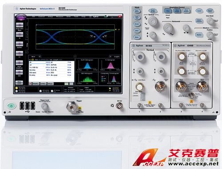This screenshot has width=222, height=169.
Task: Collapse the sidebar with the circled chevron arrow
Action: (x=27, y=52)
